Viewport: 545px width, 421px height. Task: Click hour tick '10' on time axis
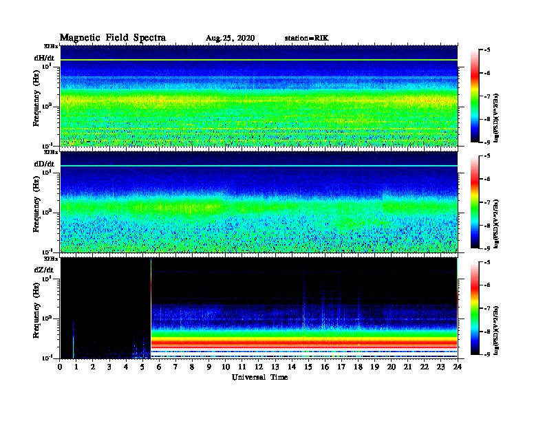point(226,367)
